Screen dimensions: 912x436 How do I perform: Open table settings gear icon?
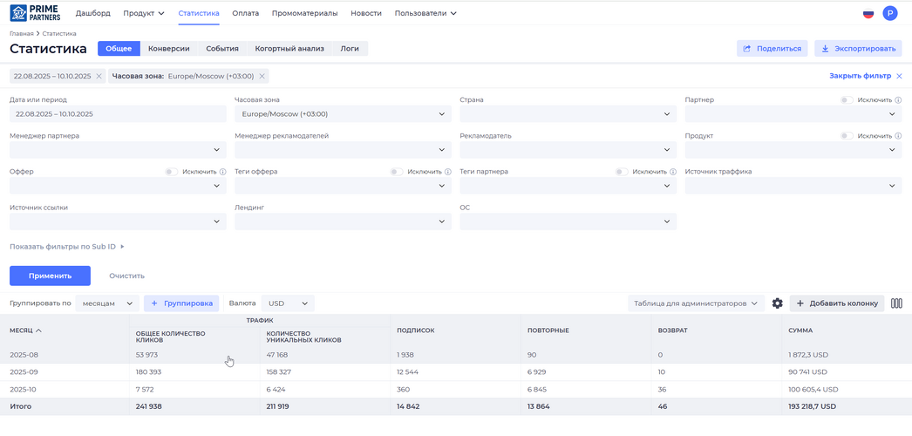pos(778,303)
